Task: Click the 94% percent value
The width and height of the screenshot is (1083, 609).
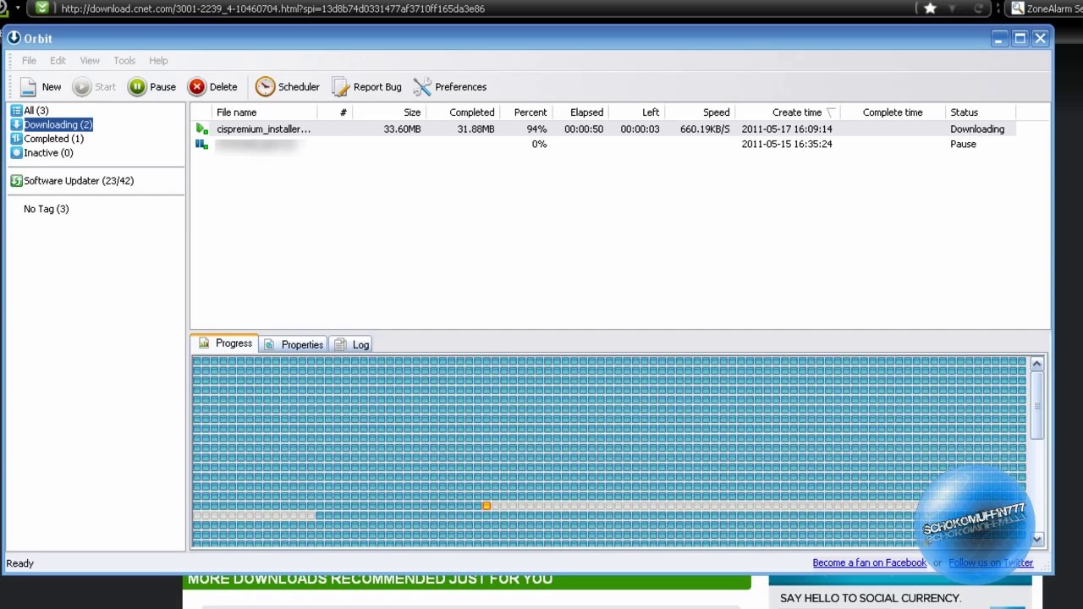Action: pyautogui.click(x=536, y=129)
